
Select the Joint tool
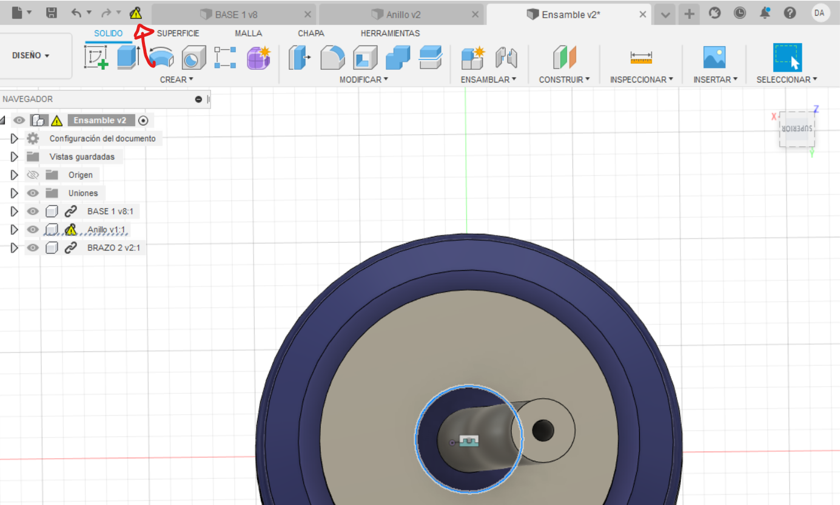pos(505,58)
